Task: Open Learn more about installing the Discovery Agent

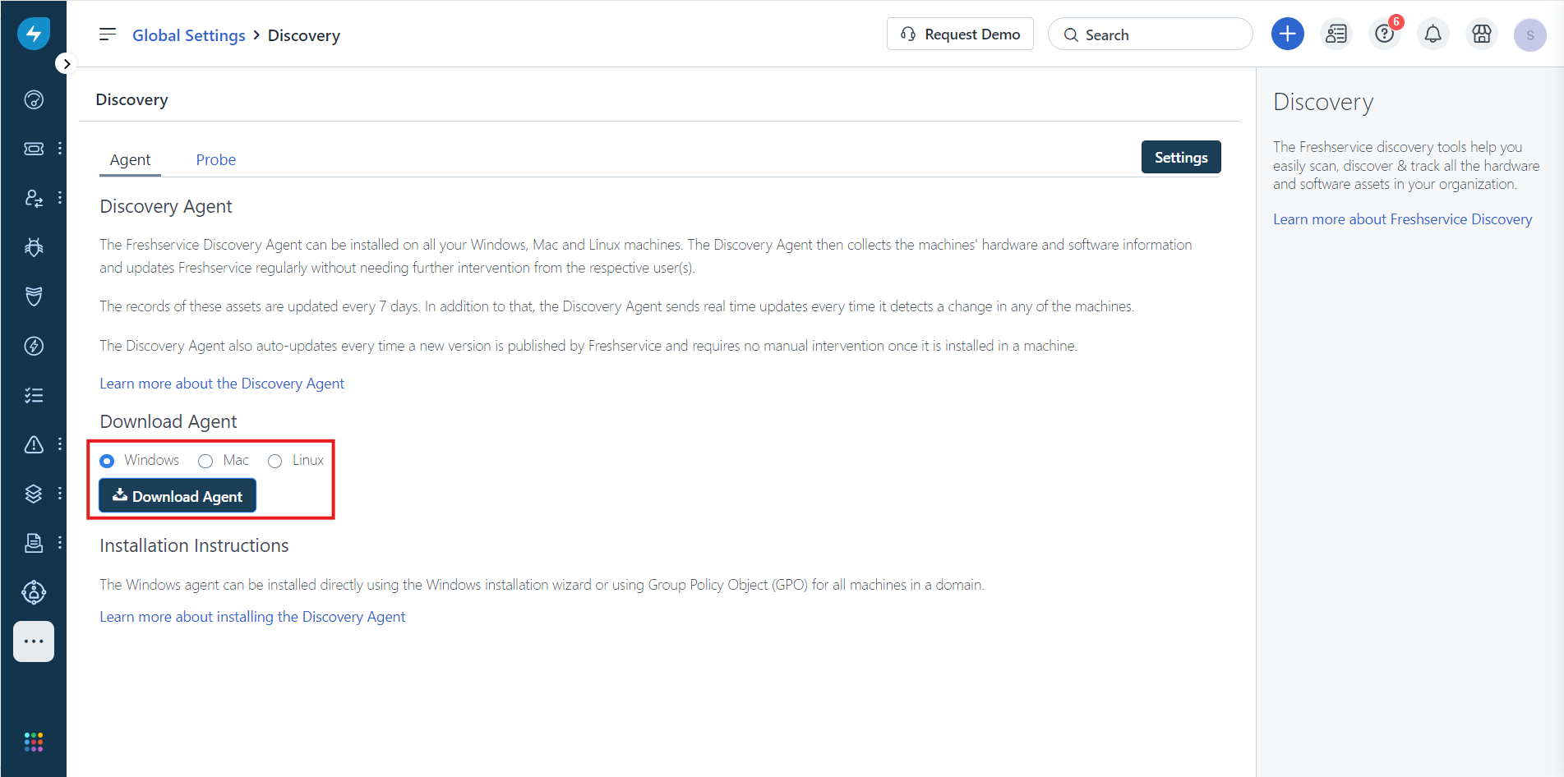Action: click(252, 617)
